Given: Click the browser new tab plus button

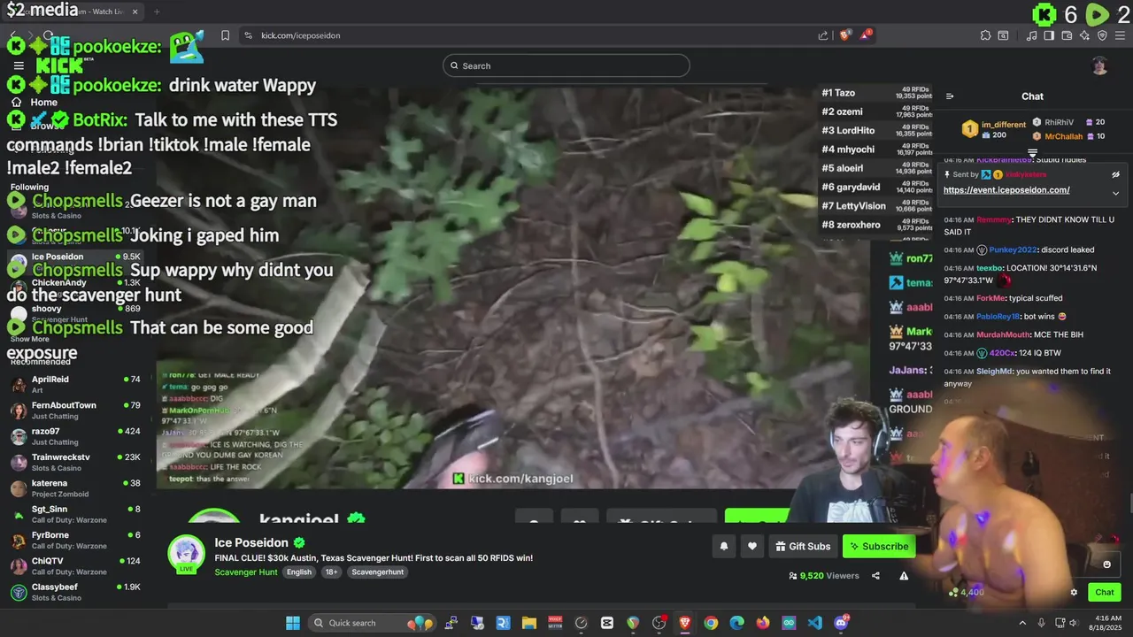Looking at the screenshot, I should tap(157, 12).
